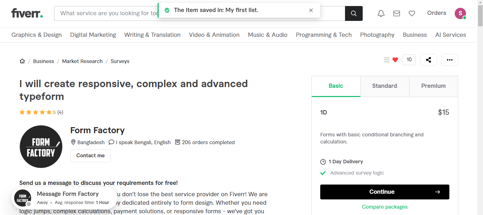Select the Premium package tab
Screen dimensions: 483x215
[433, 86]
